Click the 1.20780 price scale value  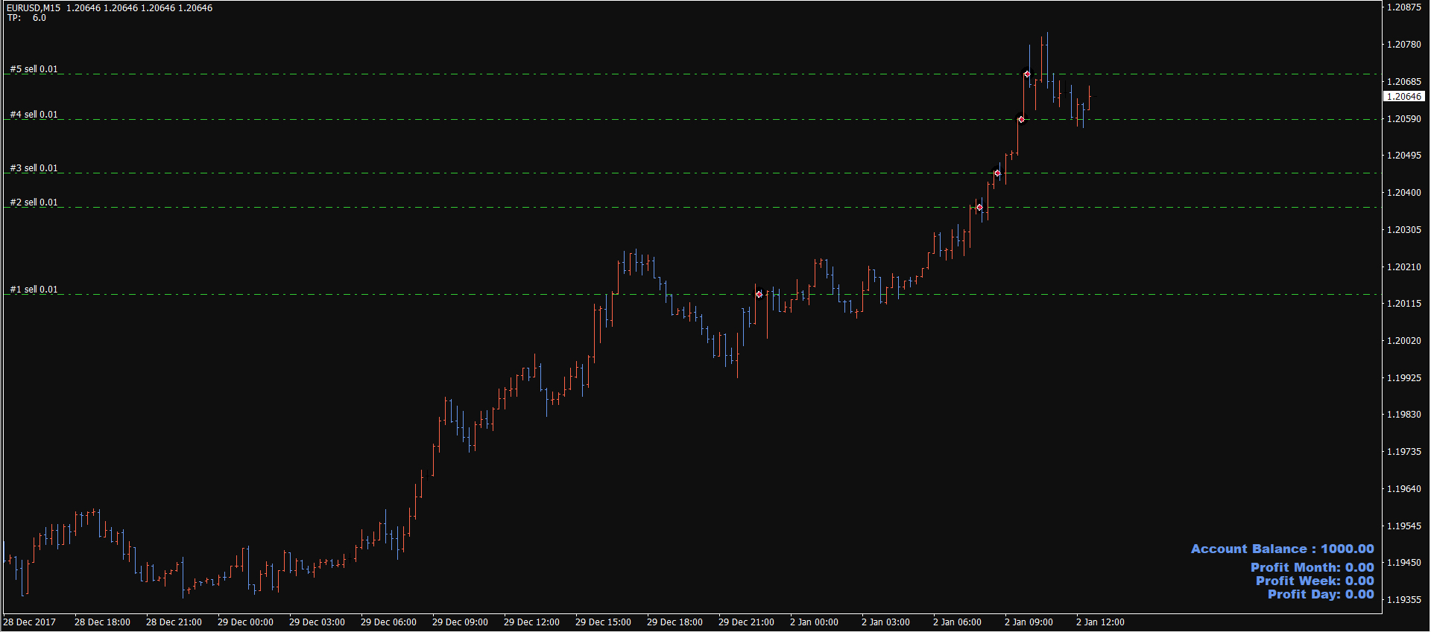[x=1404, y=45]
